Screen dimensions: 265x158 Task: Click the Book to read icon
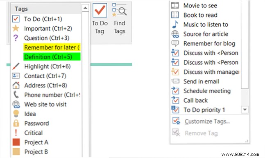pyautogui.click(x=175, y=15)
